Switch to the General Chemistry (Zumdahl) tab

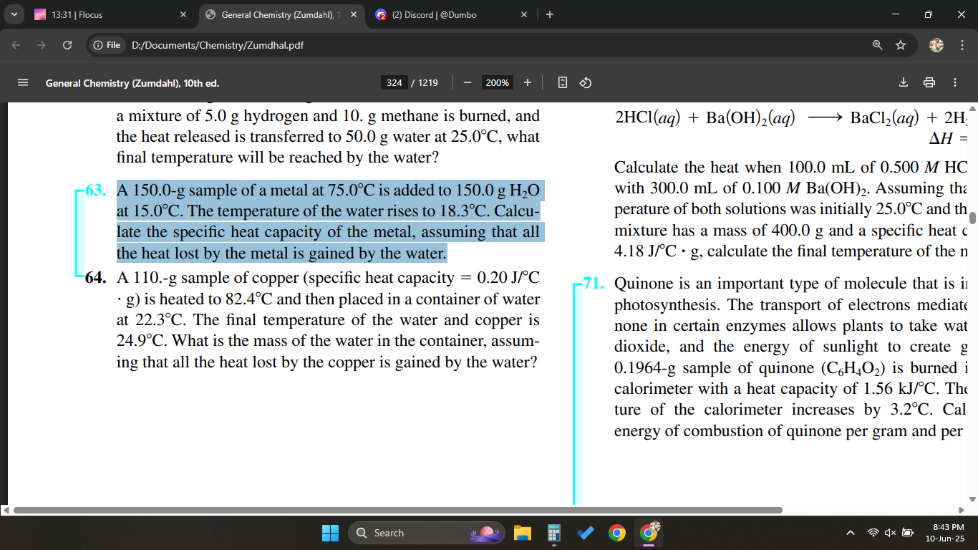[281, 14]
